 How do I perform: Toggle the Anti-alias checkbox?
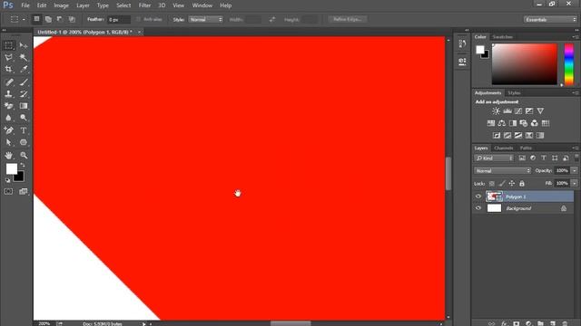tap(139, 19)
